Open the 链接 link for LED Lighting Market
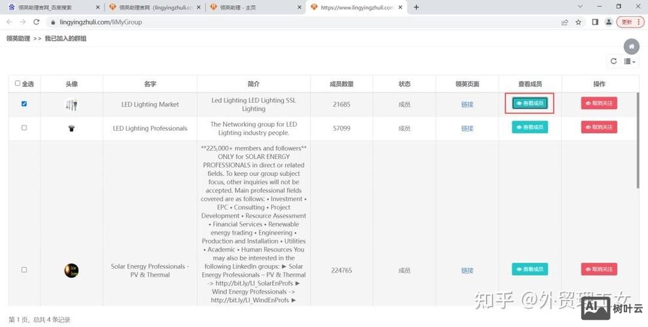 click(467, 105)
